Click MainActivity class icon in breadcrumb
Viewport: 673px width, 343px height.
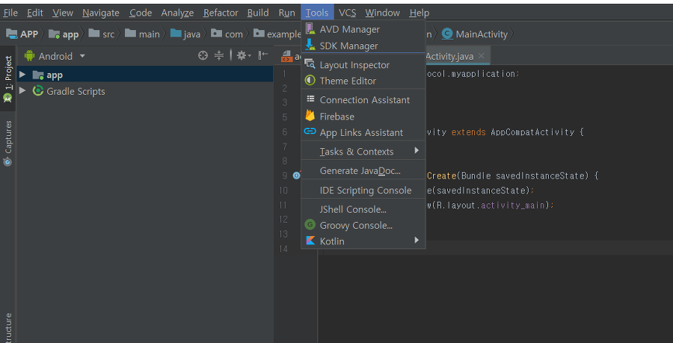pos(447,34)
